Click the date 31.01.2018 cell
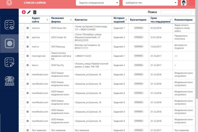 point(156,37)
